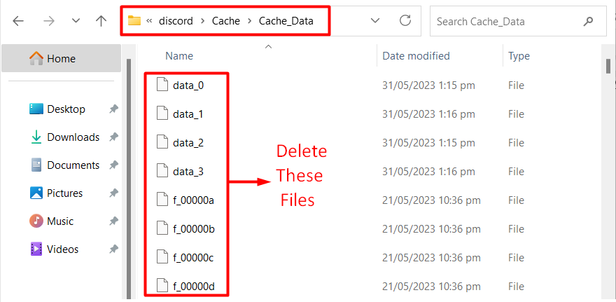Toggle the pin next to Documents
This screenshot has height=302, width=616.
(113, 165)
